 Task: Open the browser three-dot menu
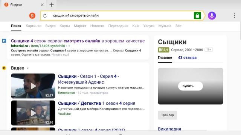(x=234, y=15)
